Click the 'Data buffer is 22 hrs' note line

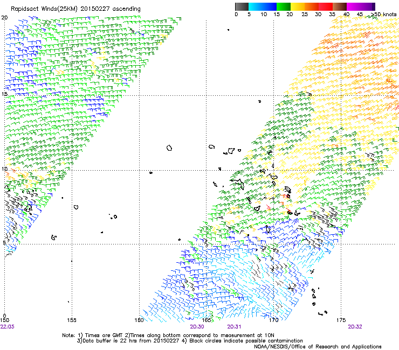[190, 341]
